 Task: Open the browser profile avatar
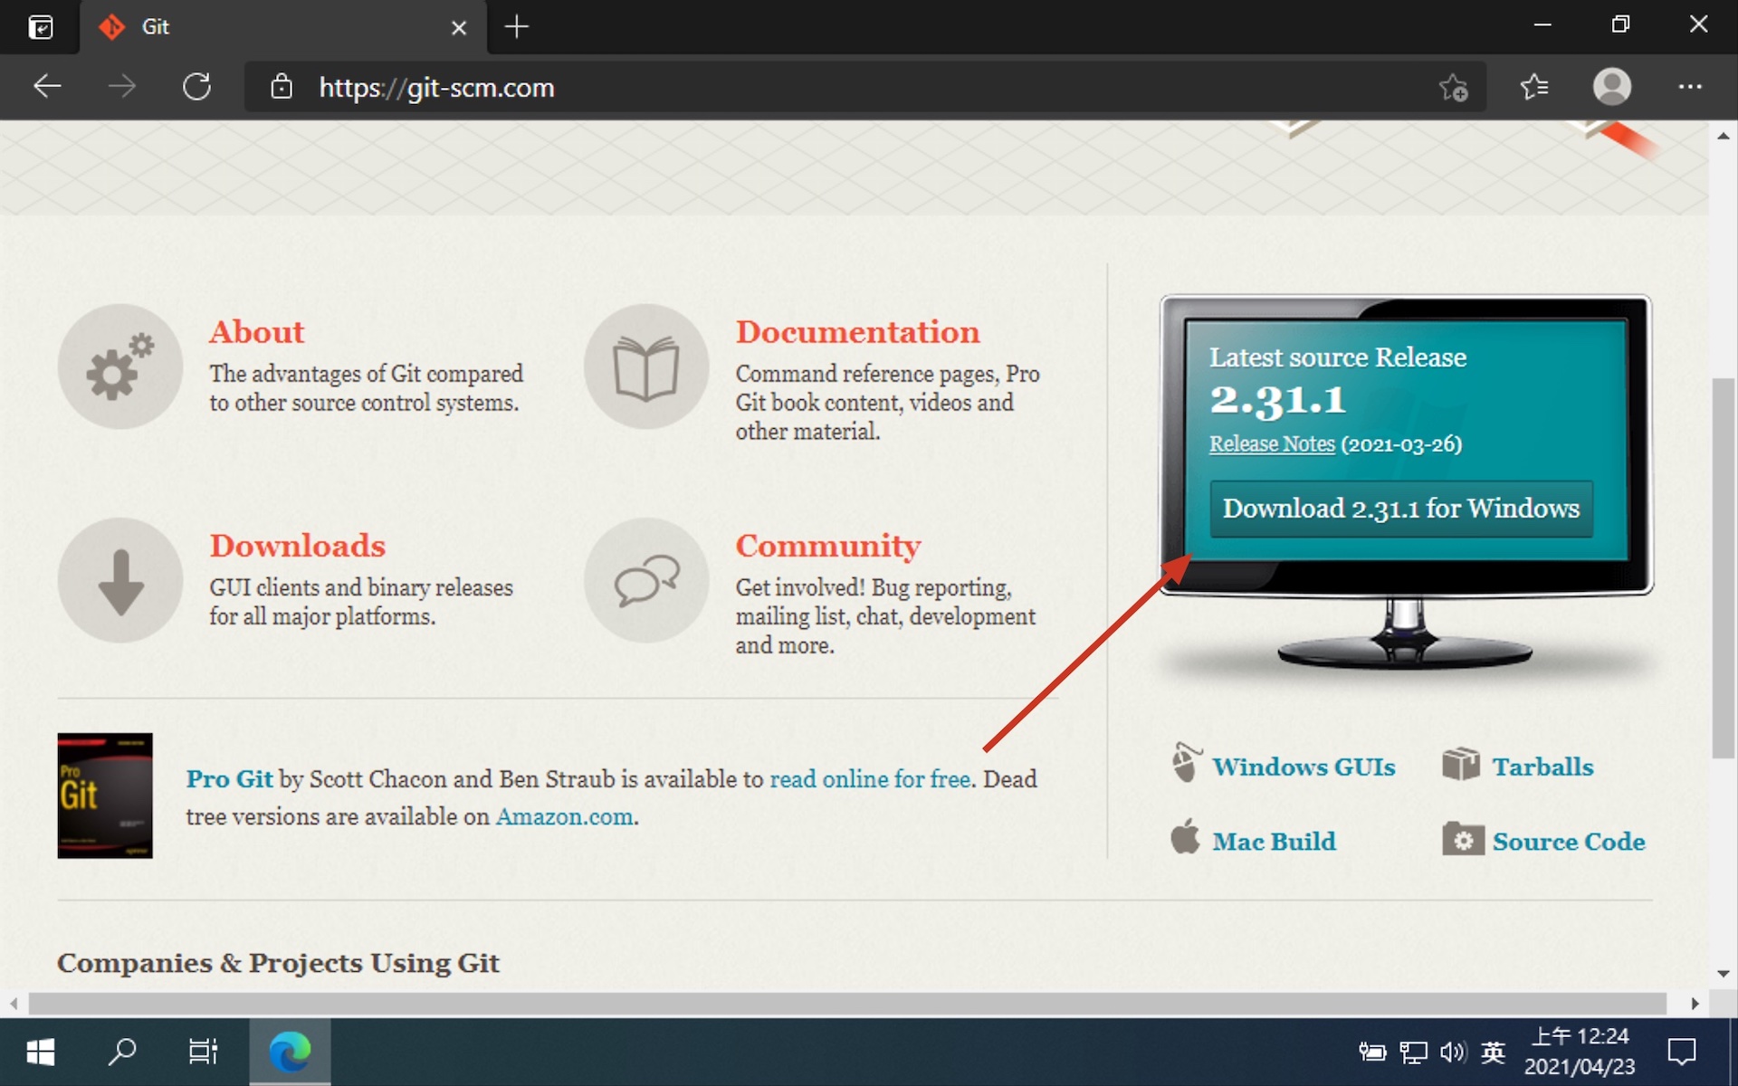click(1612, 87)
